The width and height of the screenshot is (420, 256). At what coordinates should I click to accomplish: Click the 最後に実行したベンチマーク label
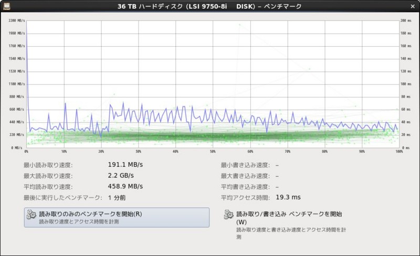pos(62,198)
